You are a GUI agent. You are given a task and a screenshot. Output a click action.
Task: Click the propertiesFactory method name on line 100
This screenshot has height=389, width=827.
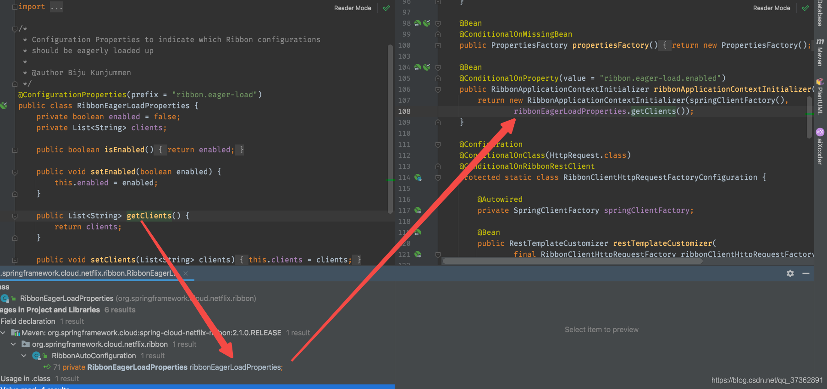click(611, 45)
